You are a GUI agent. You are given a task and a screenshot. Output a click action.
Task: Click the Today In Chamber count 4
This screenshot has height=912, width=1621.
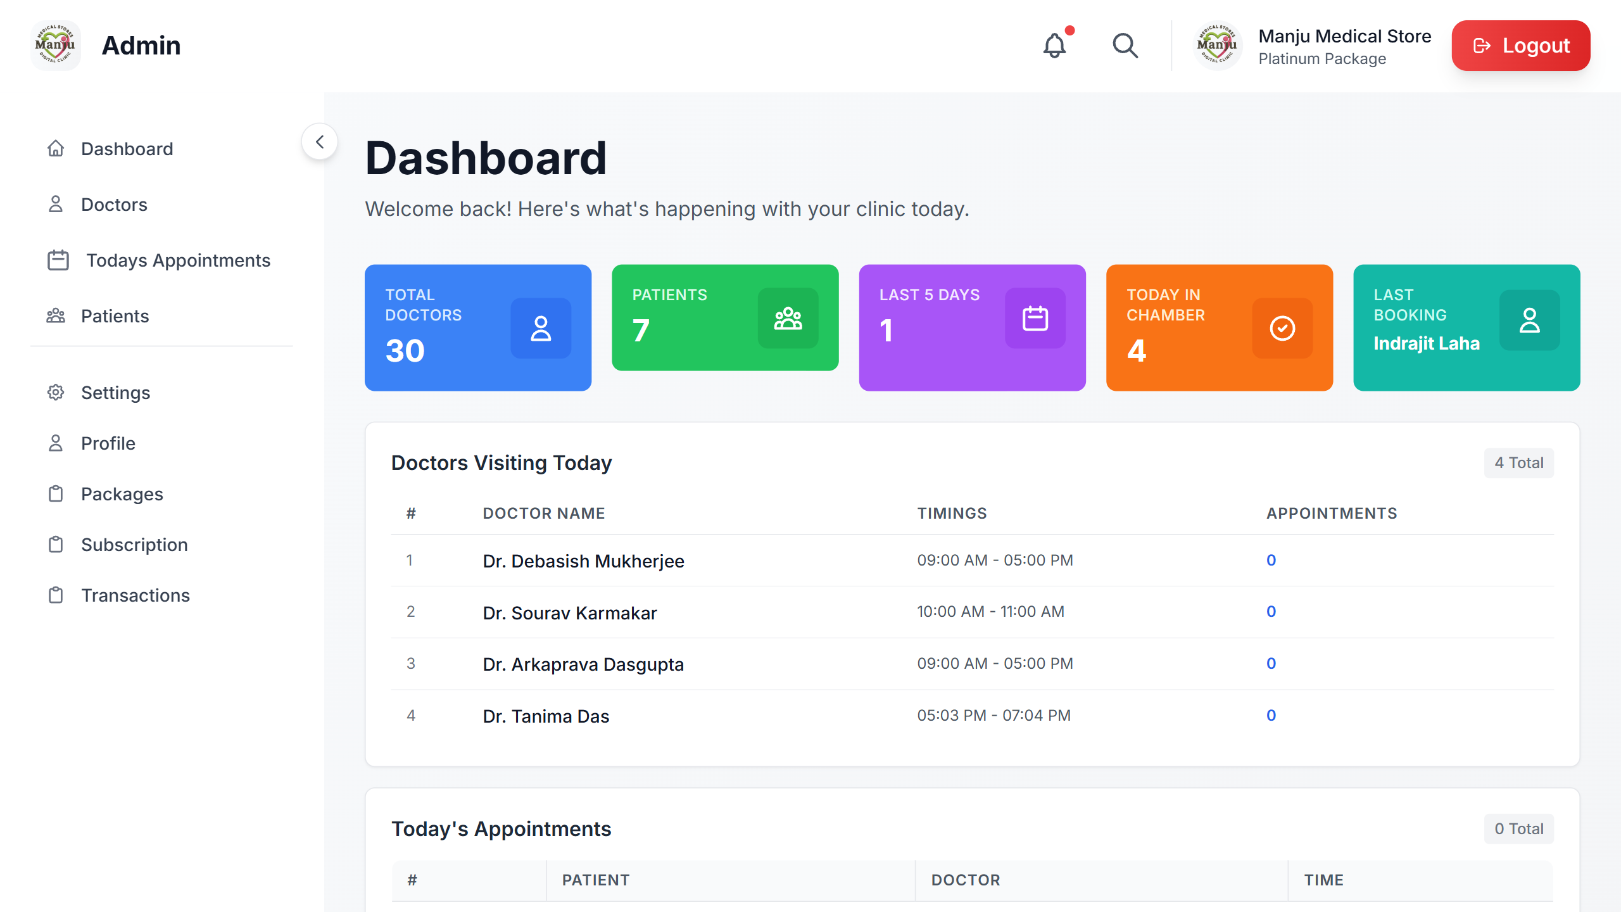click(1137, 350)
